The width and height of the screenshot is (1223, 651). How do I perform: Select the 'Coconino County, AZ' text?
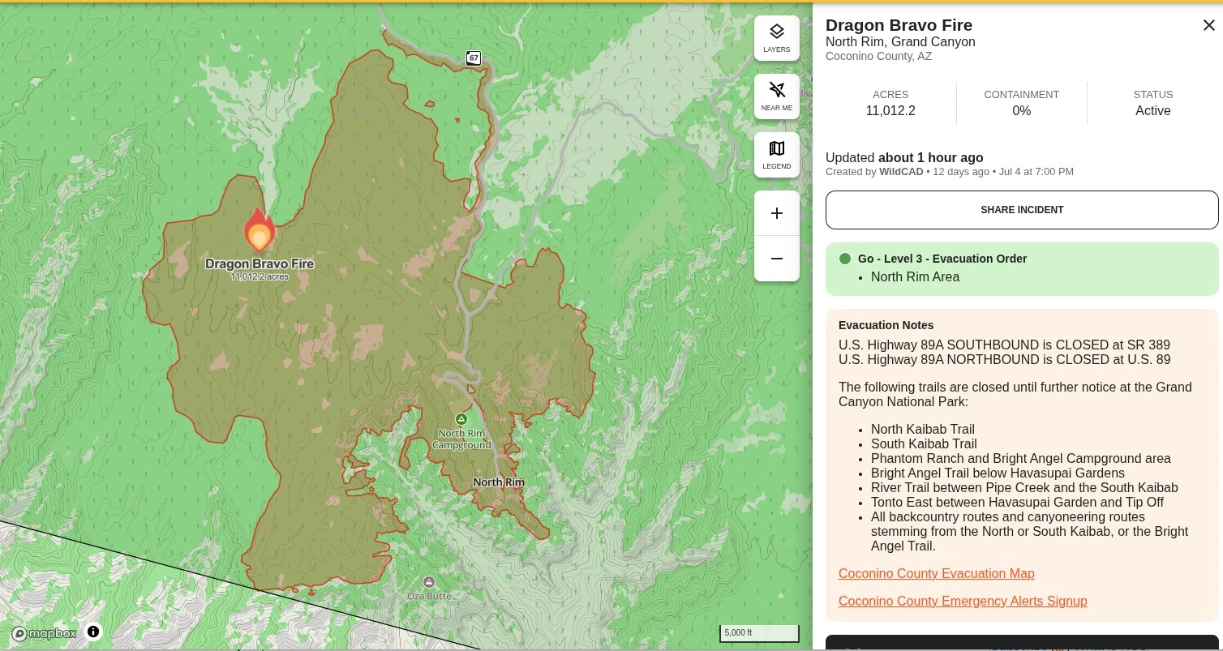click(878, 57)
